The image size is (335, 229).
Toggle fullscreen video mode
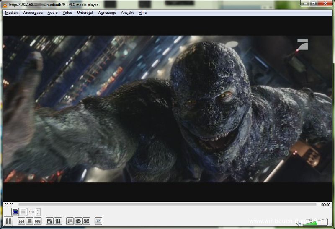tap(50, 221)
